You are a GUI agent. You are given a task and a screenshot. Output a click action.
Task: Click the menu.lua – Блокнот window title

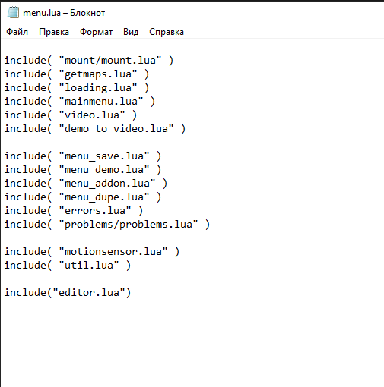pos(64,13)
